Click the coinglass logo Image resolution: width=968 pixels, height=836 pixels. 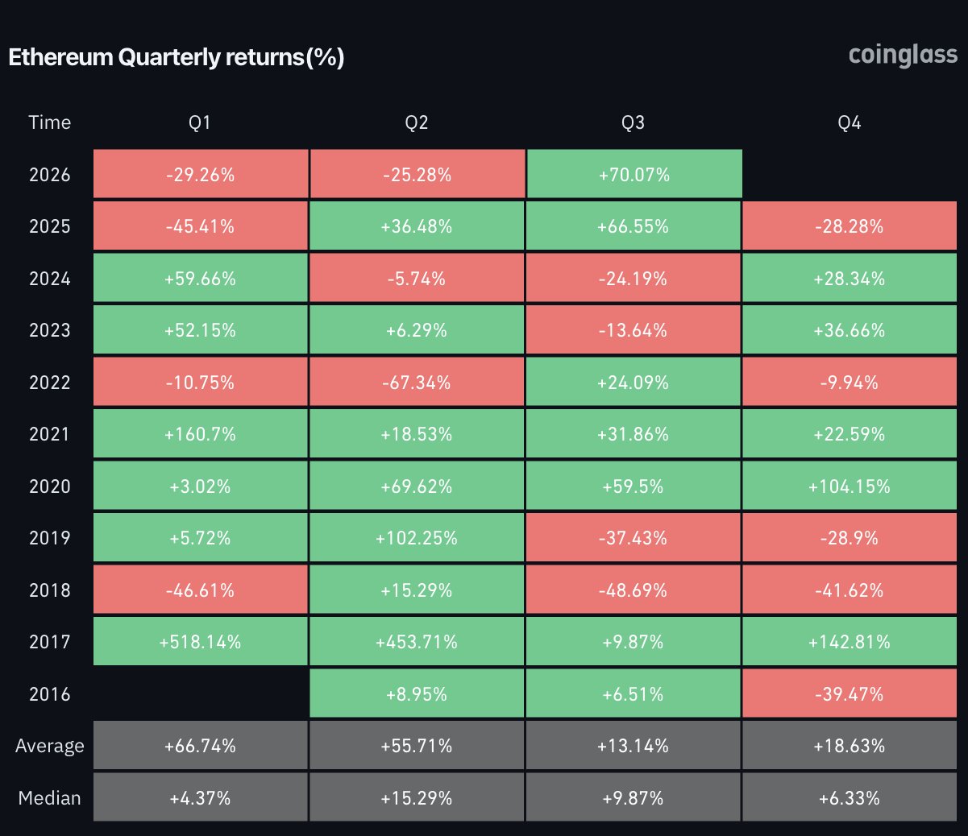tap(903, 56)
